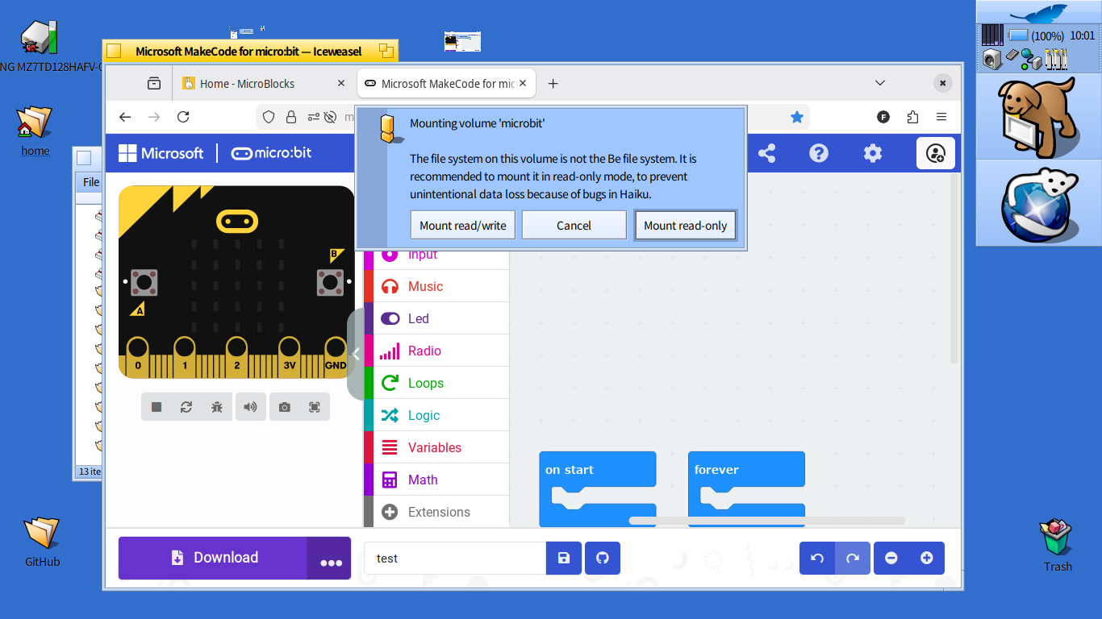Switch to Home - MicroBlocks tab
Viewport: 1102px width, 619px height.
247,84
